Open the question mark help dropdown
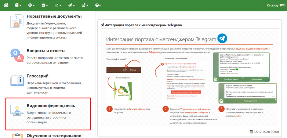Image resolution: width=287 pixels, height=138 pixels. pyautogui.click(x=98, y=5)
